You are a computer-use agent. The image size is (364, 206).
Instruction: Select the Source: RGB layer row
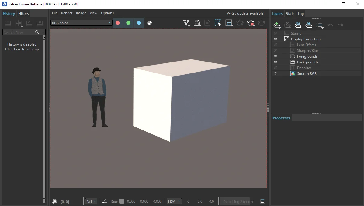(317, 73)
